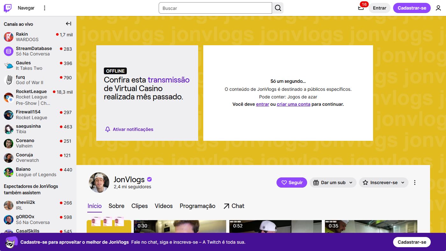
Task: Click the OFFLINE badge
Action: (115, 71)
